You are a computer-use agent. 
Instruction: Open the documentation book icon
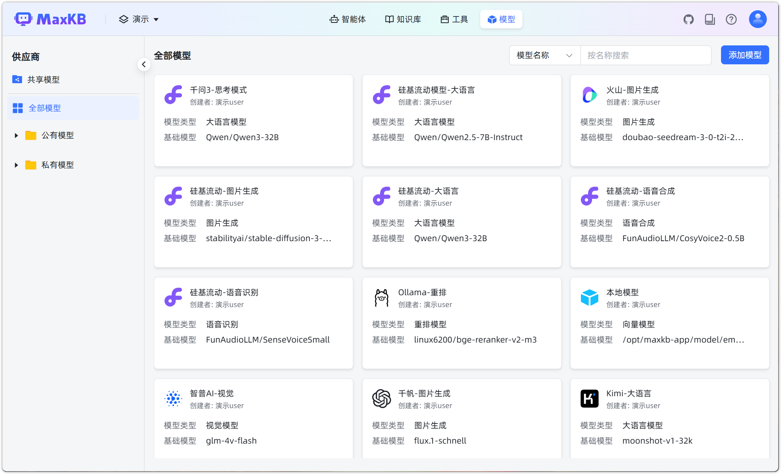coord(710,19)
